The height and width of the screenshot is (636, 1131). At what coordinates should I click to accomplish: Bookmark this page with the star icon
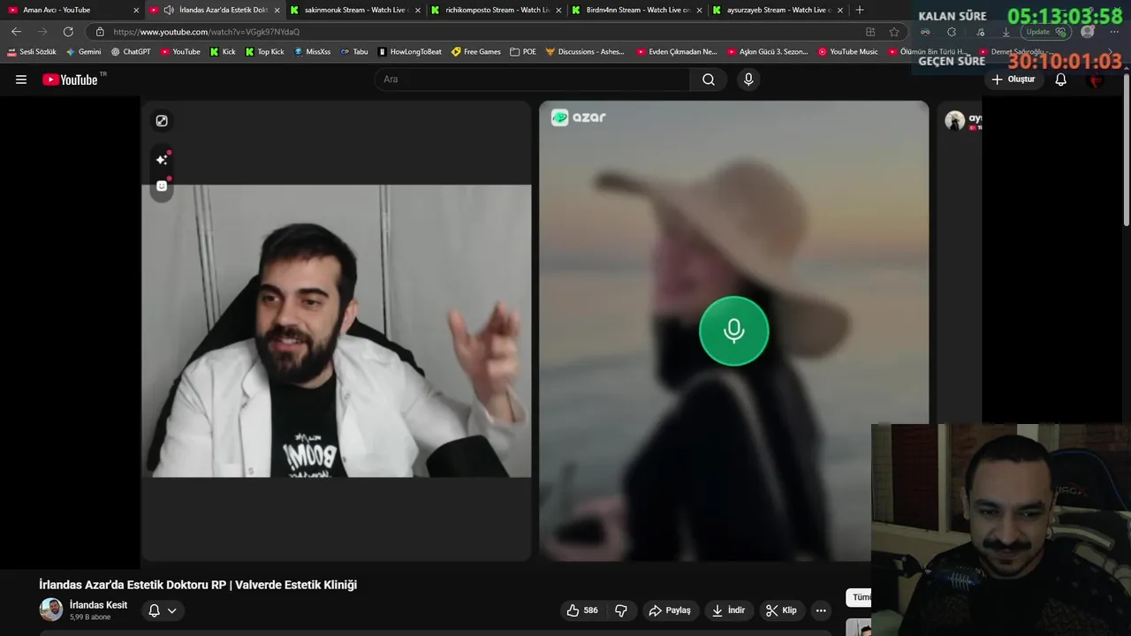click(894, 32)
